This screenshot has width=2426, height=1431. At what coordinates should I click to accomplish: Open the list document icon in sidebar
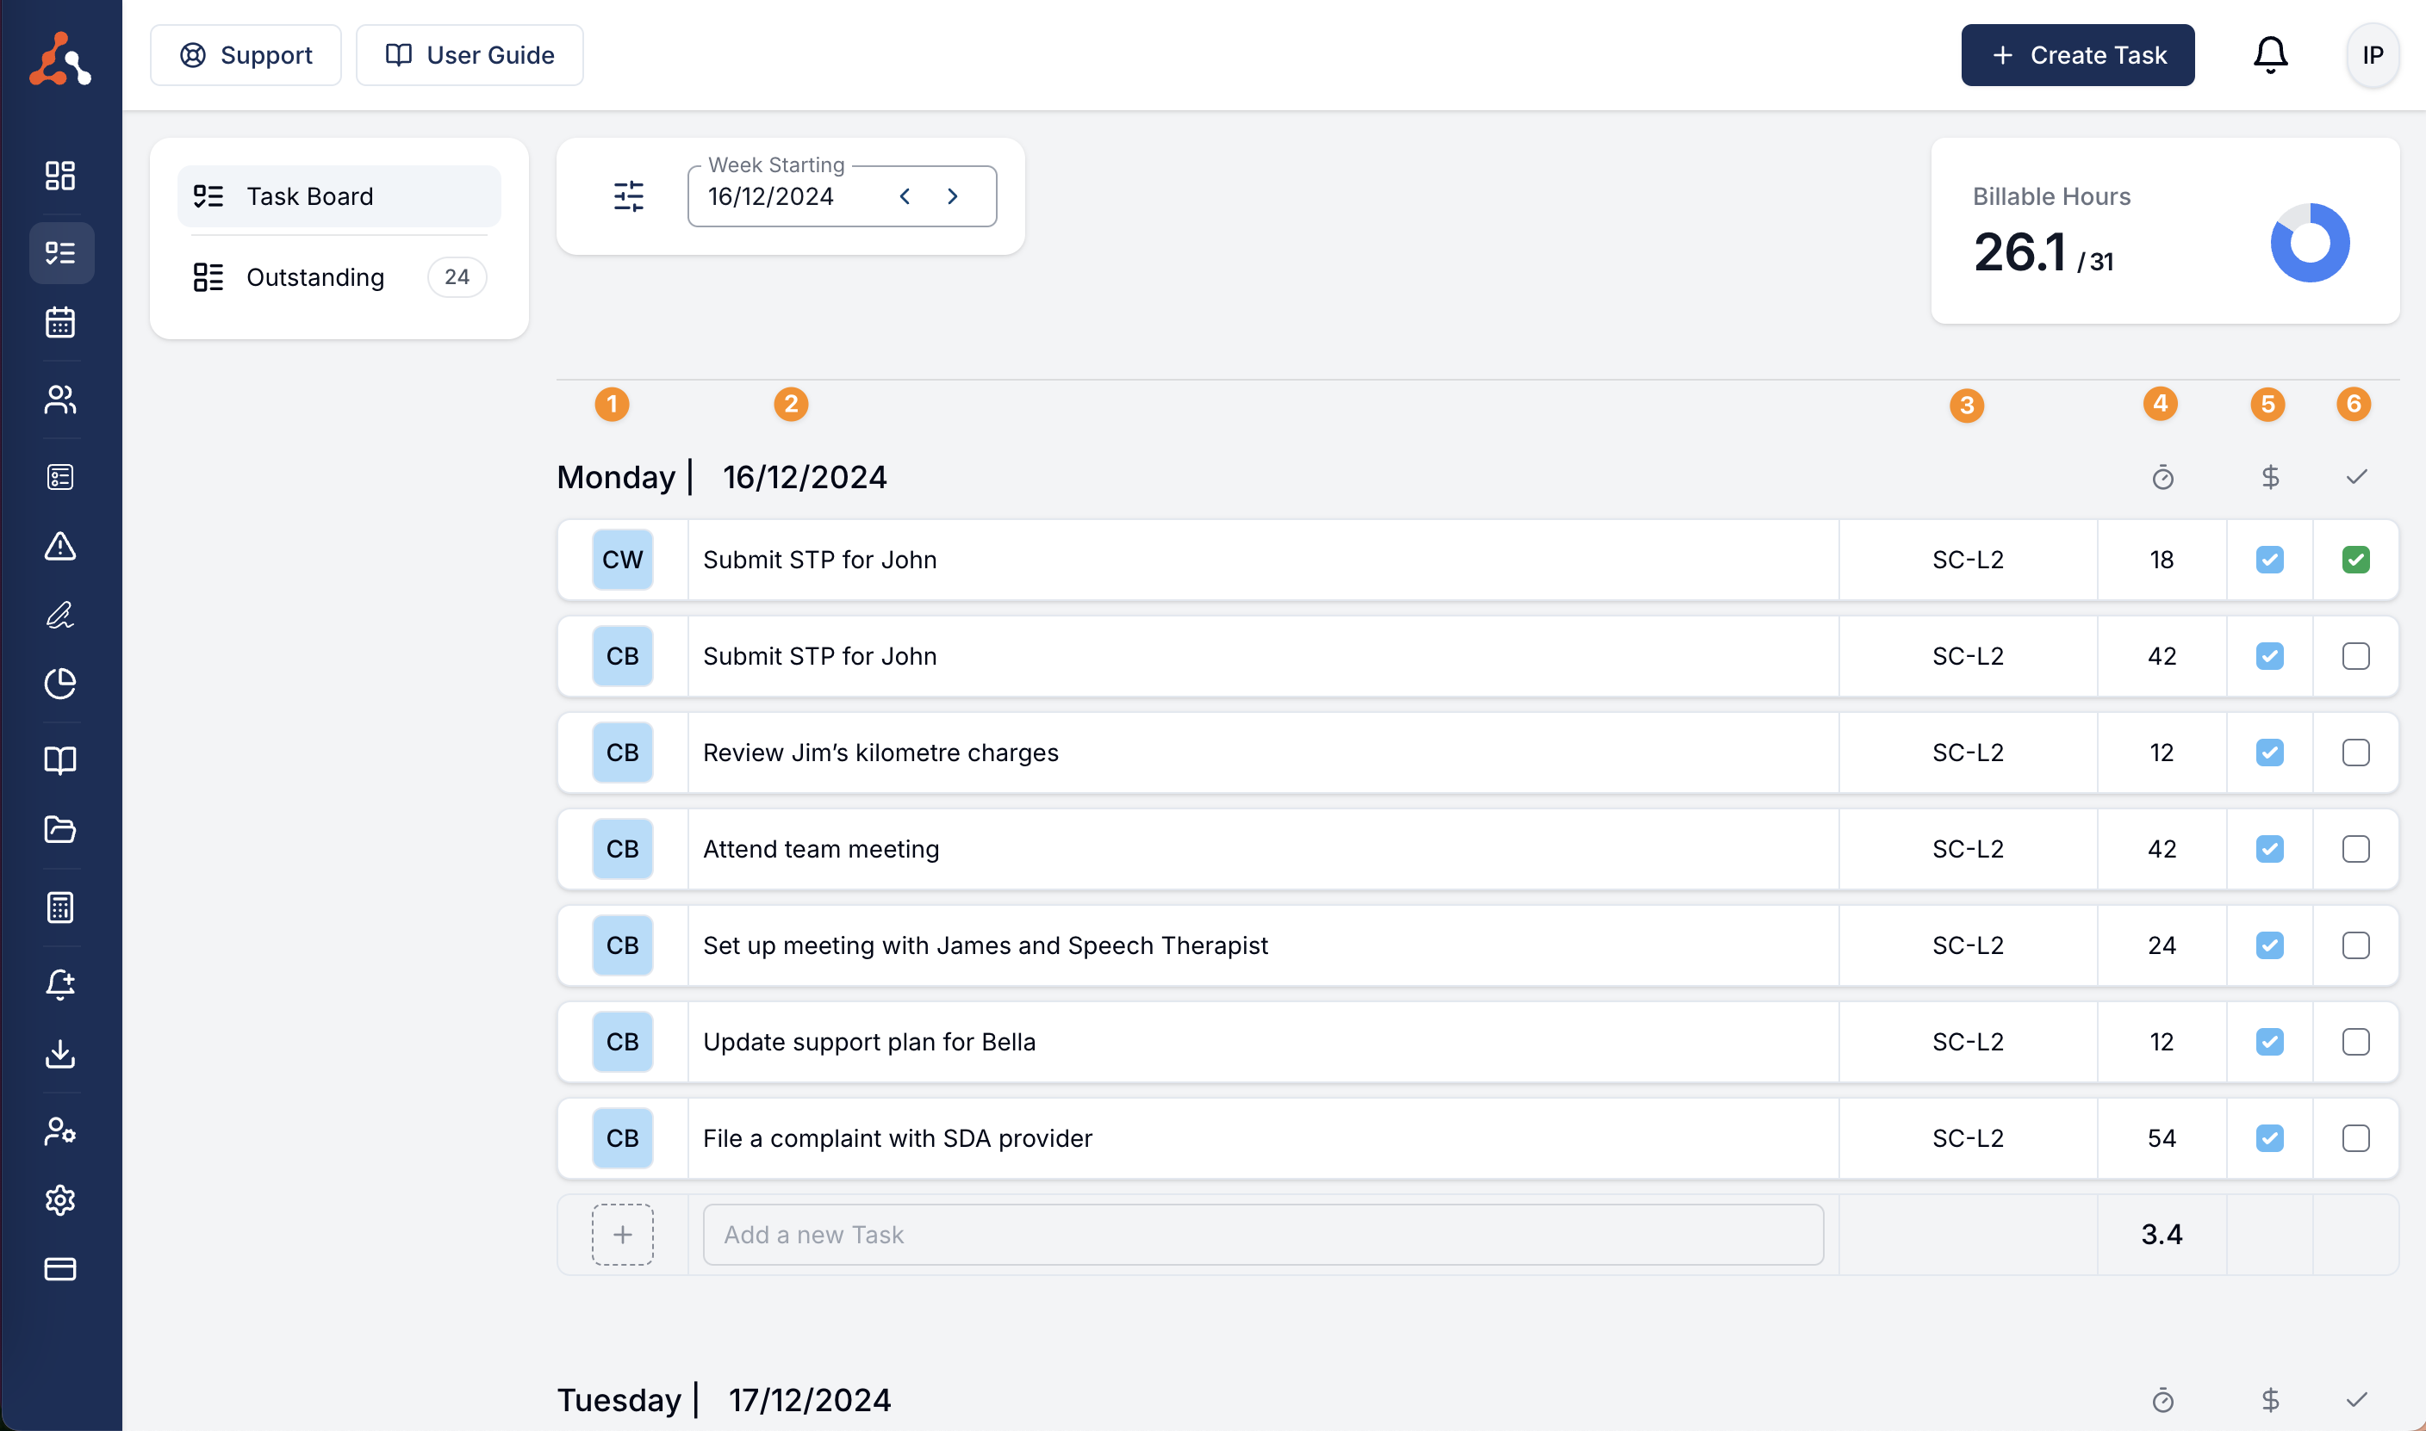59,476
